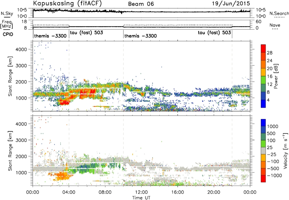Click the "08:00" time axis label

105,192
